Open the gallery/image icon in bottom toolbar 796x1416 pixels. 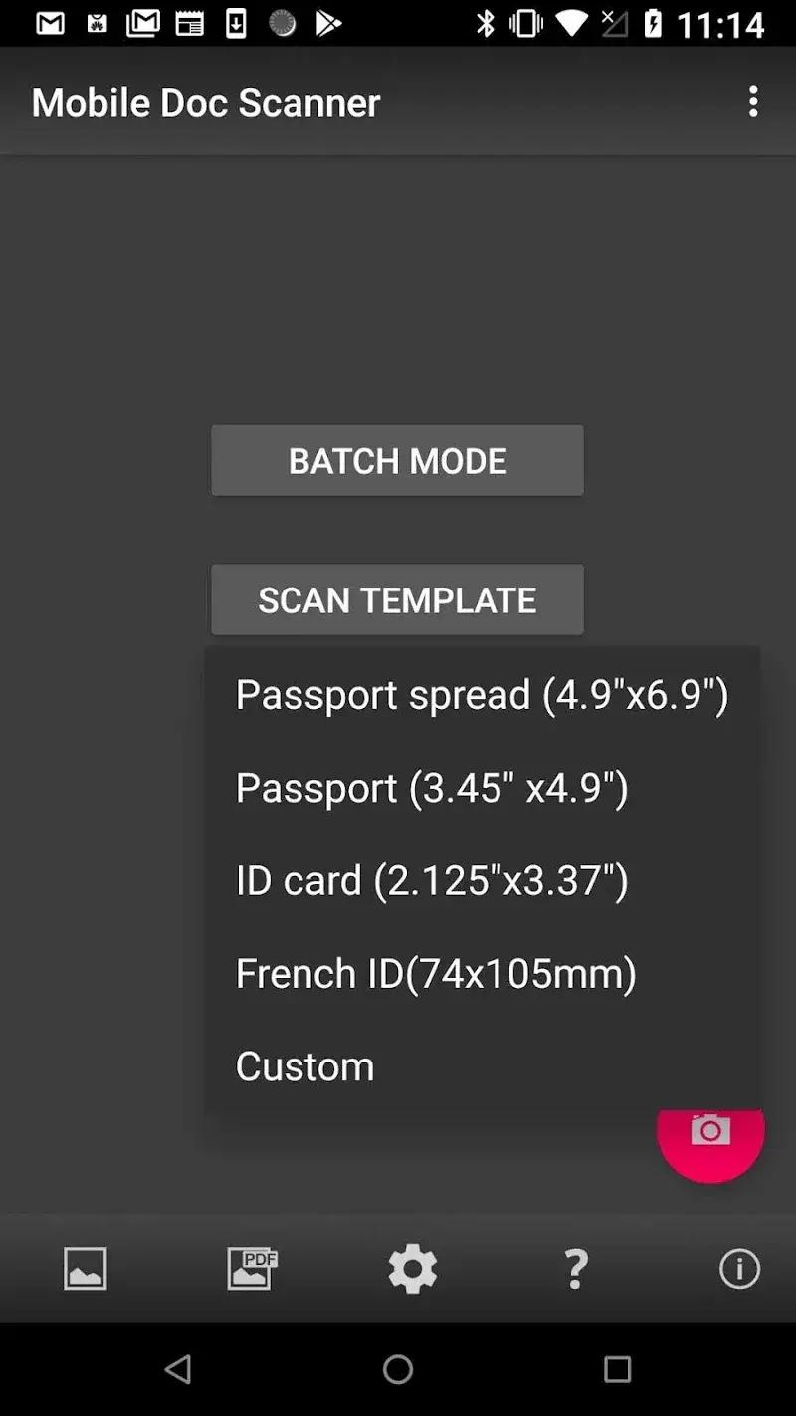click(x=85, y=1269)
